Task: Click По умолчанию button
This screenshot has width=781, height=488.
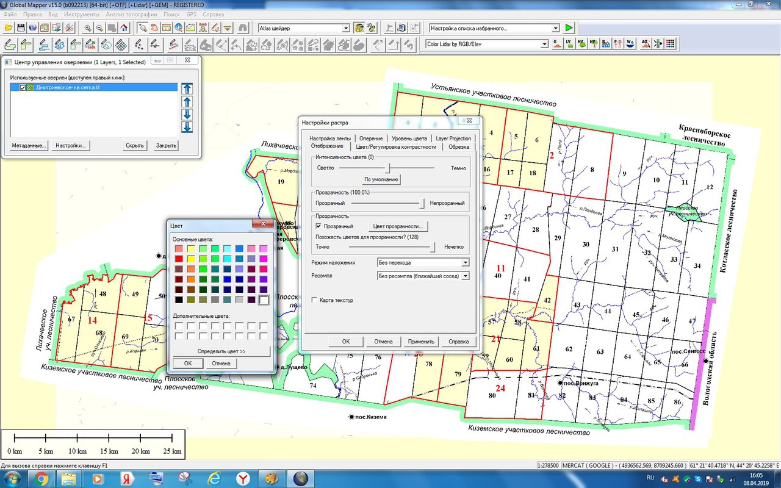Action: [381, 179]
